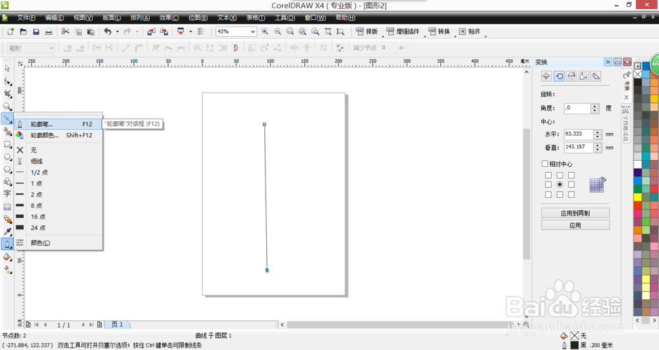The height and width of the screenshot is (350, 659).
Task: Pick the yellow swatch in palette
Action: click(637, 197)
